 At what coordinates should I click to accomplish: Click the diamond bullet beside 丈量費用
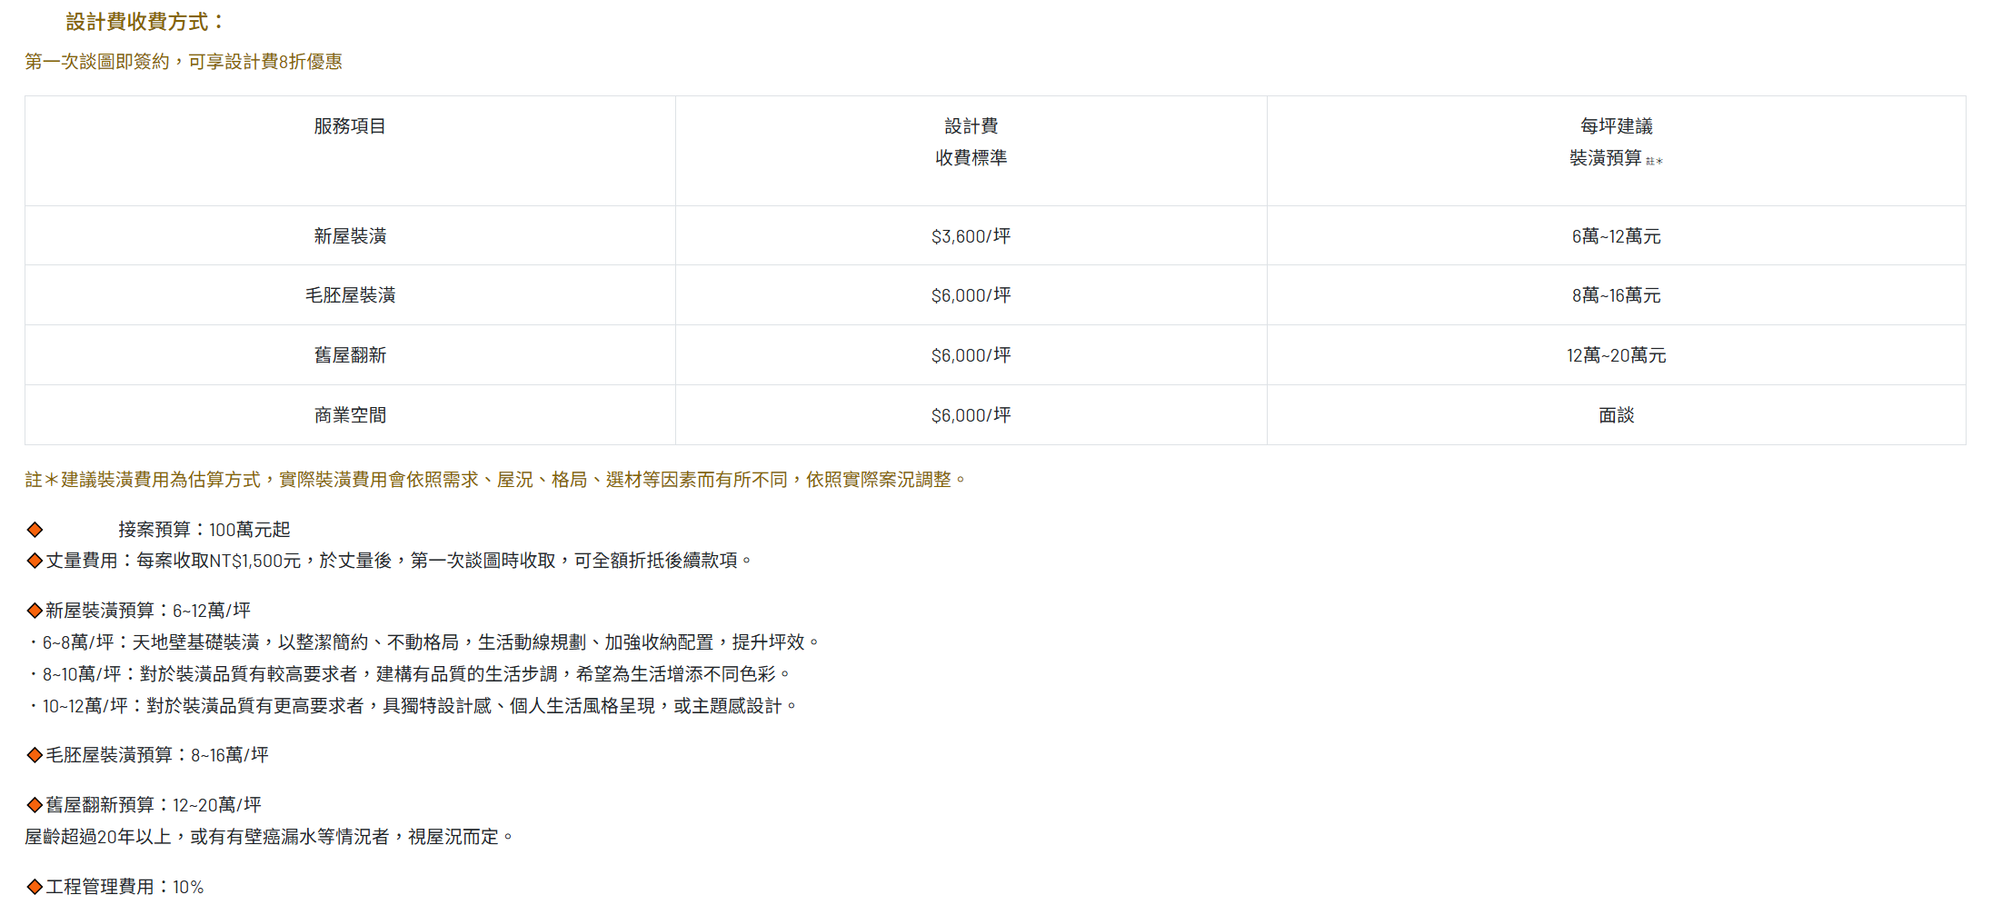[x=35, y=561]
